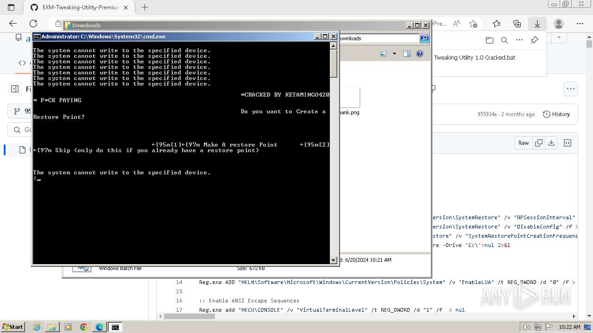Pin the Downloads flyout
Viewport: 593px width, 333px height.
click(534, 40)
